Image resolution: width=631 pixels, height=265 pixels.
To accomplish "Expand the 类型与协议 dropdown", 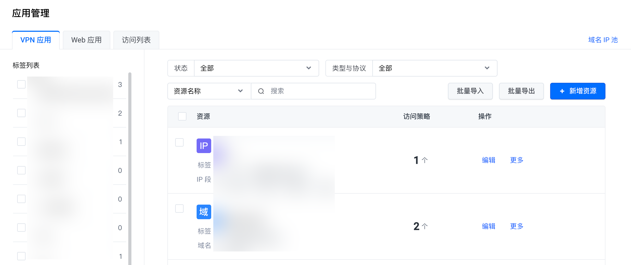I will pyautogui.click(x=435, y=68).
